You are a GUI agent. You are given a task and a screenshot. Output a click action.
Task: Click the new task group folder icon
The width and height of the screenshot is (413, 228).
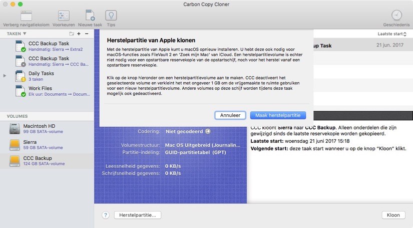point(72,33)
